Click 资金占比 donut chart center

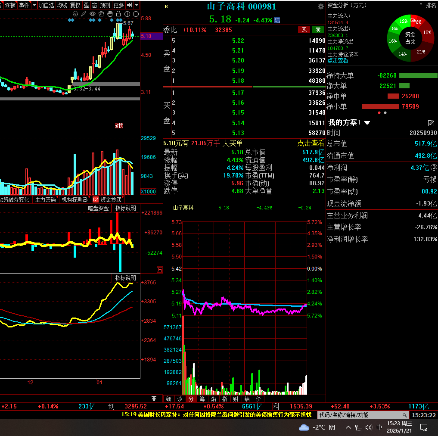pyautogui.click(x=410, y=38)
